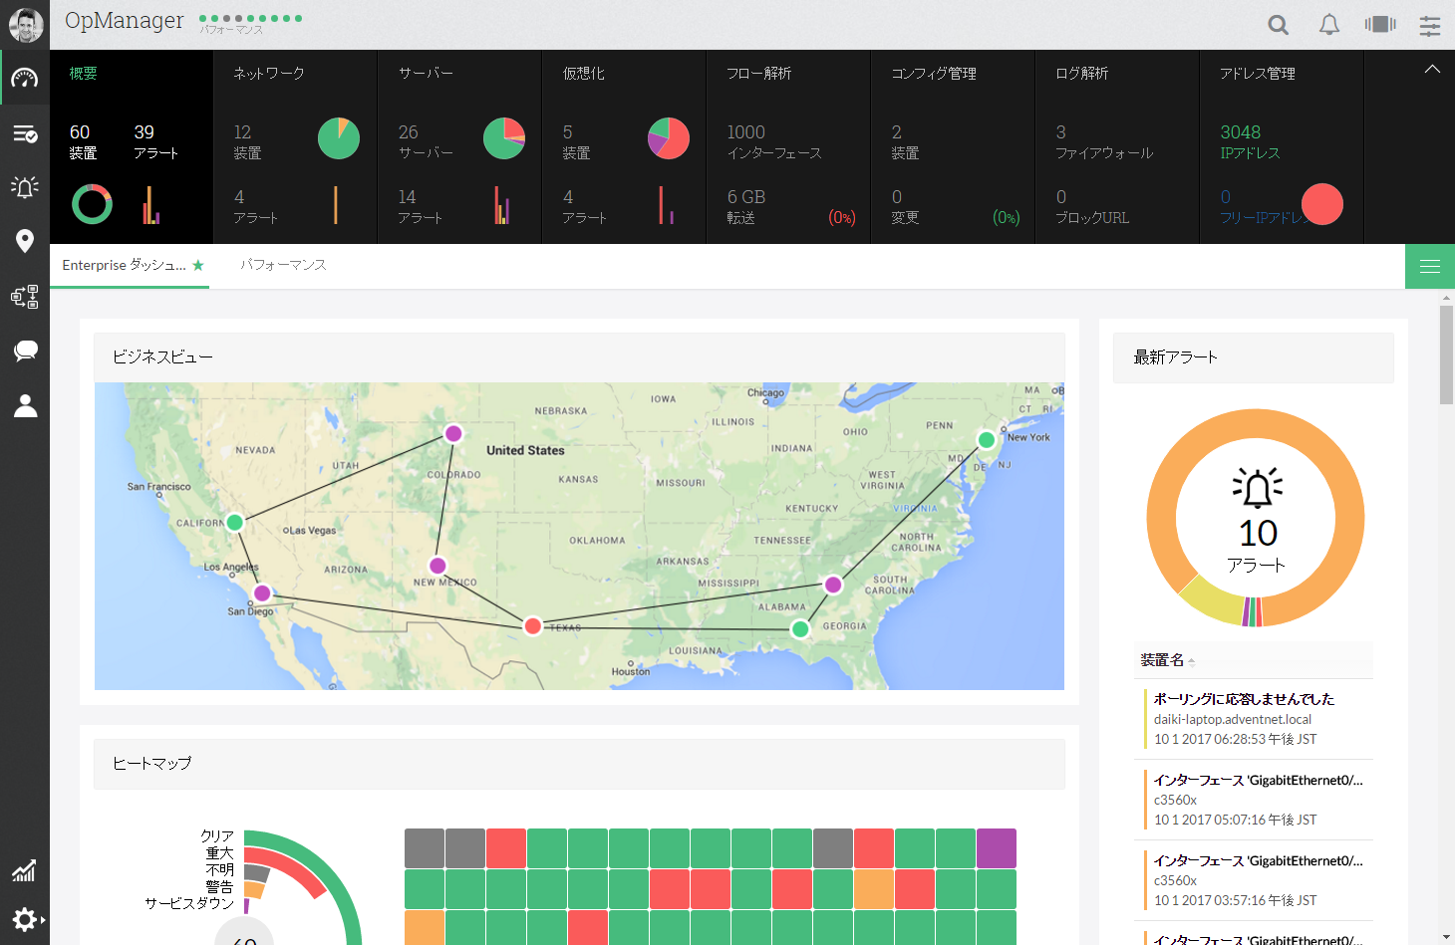Viewport: 1455px width, 945px height.
Task: Click the notification bell icon
Action: (1328, 25)
